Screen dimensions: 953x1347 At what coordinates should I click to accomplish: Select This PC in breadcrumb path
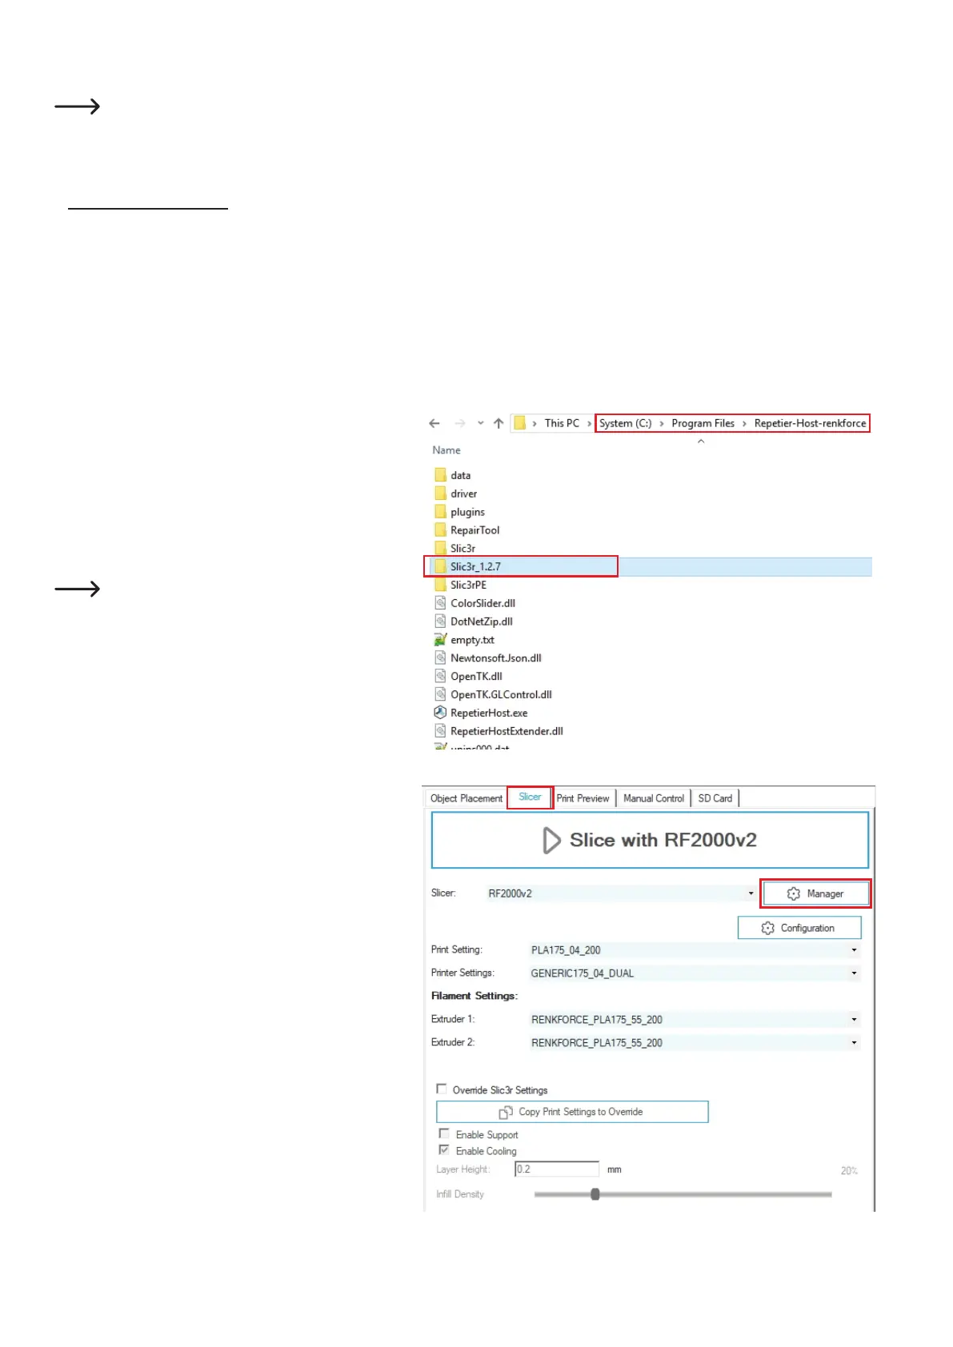pos(562,423)
